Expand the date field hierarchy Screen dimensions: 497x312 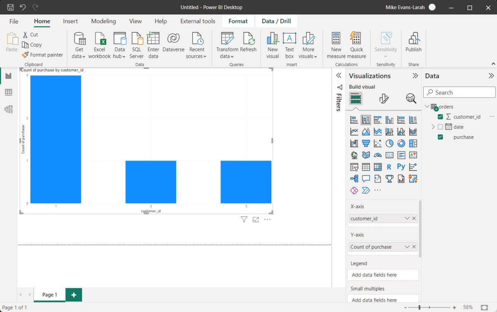click(x=433, y=127)
